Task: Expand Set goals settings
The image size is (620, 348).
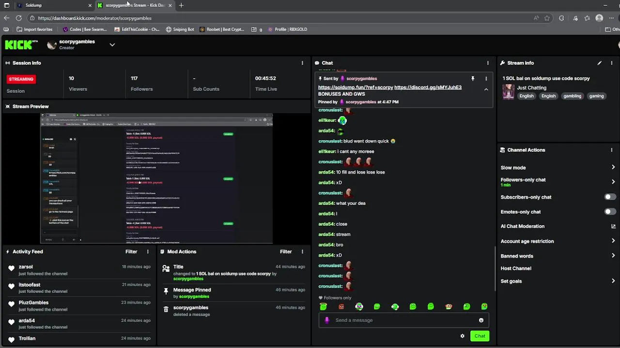Action: tap(613, 281)
